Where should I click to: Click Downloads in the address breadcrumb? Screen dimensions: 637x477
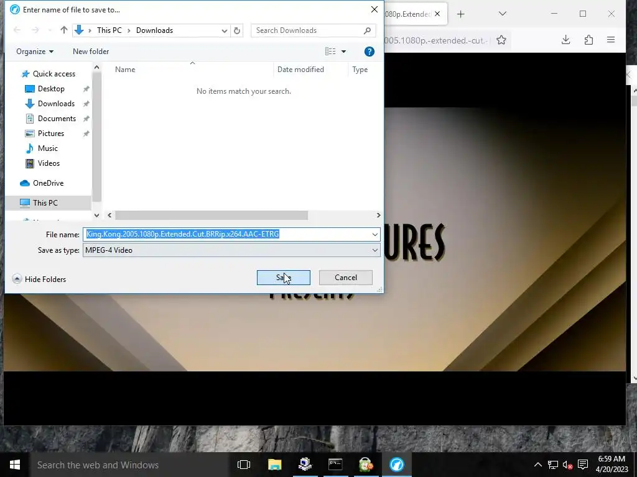click(154, 30)
